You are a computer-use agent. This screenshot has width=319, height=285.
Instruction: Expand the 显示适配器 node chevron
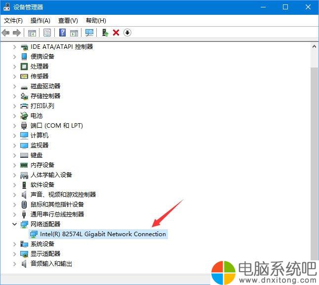point(14,254)
